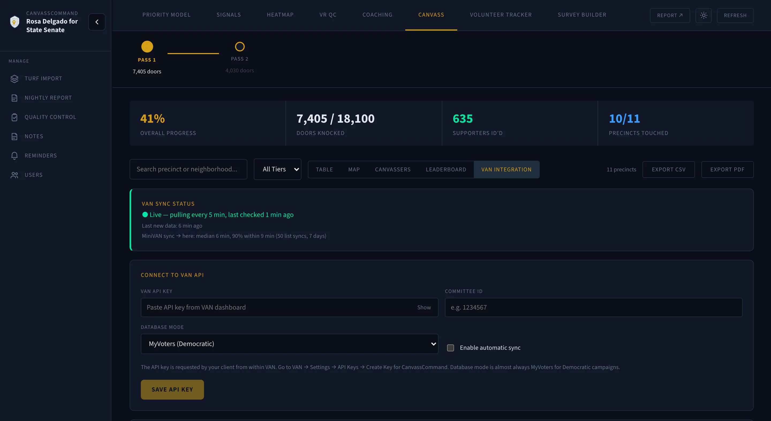Screen dimensions: 771x421
Task: Collapse the sidebar with the chevron
Action: (97, 22)
